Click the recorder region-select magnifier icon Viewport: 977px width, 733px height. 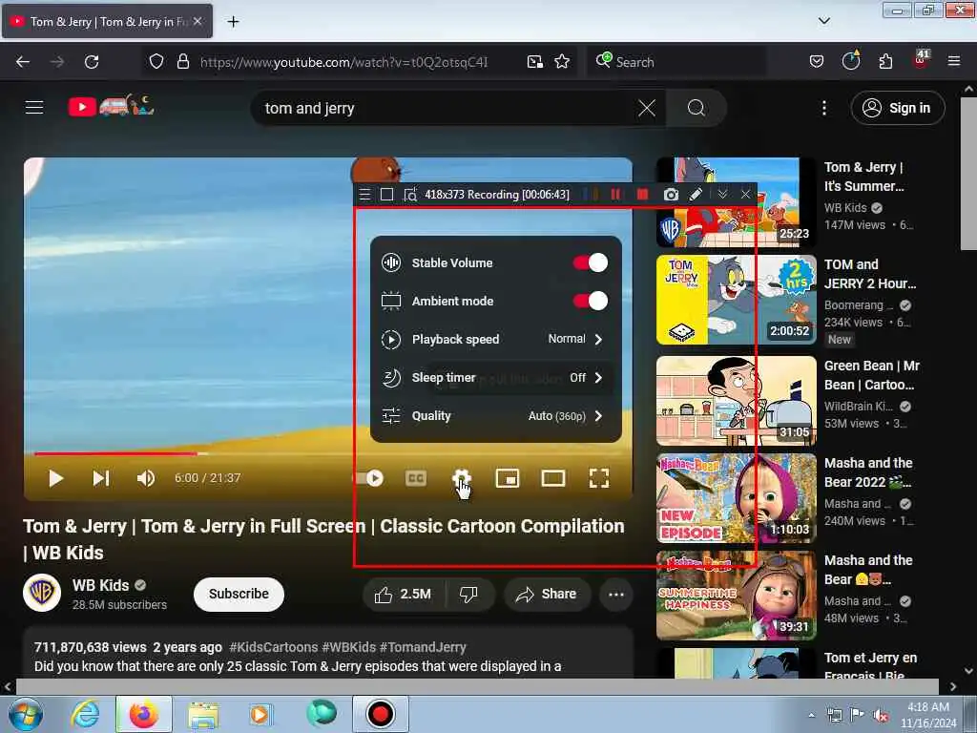[x=410, y=195]
